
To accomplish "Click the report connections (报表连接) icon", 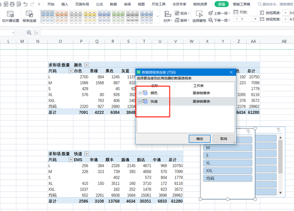I will click(x=29, y=16).
